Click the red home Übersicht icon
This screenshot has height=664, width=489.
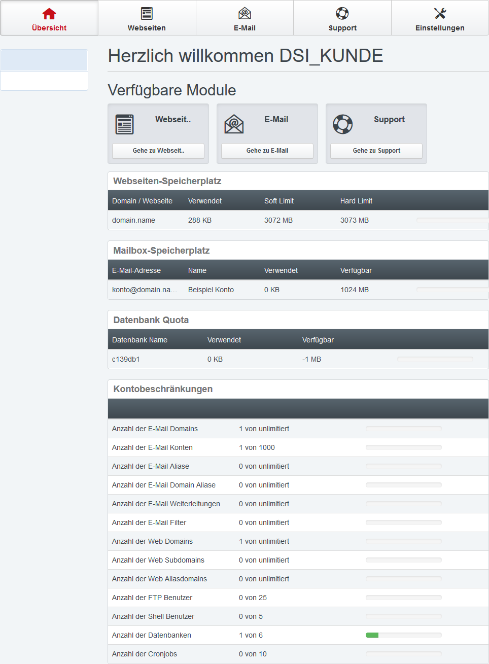49,14
